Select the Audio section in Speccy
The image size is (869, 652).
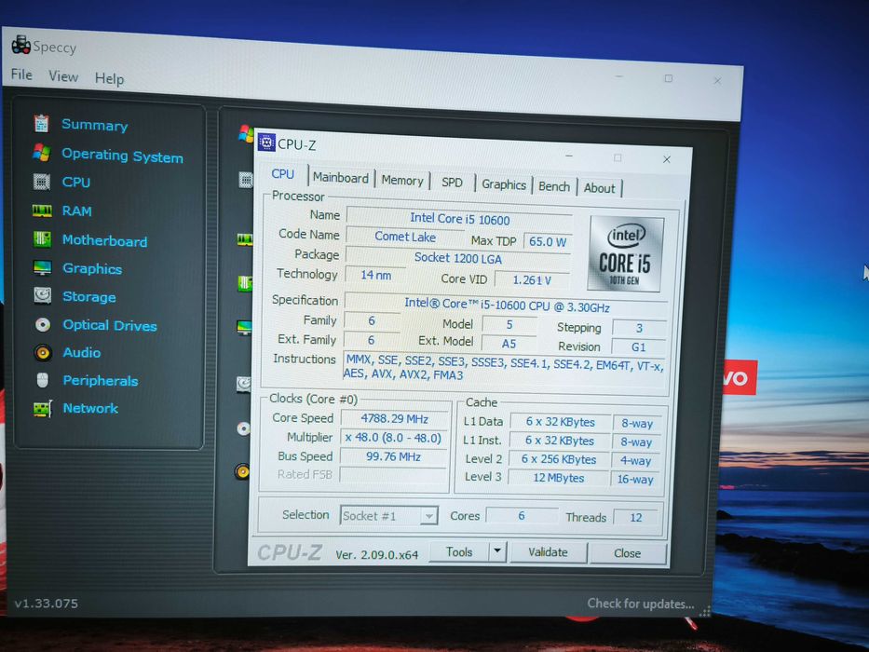pos(81,353)
